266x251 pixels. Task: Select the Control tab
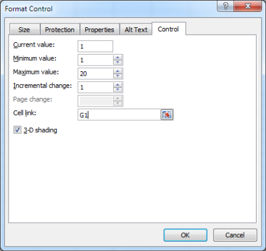(168, 29)
